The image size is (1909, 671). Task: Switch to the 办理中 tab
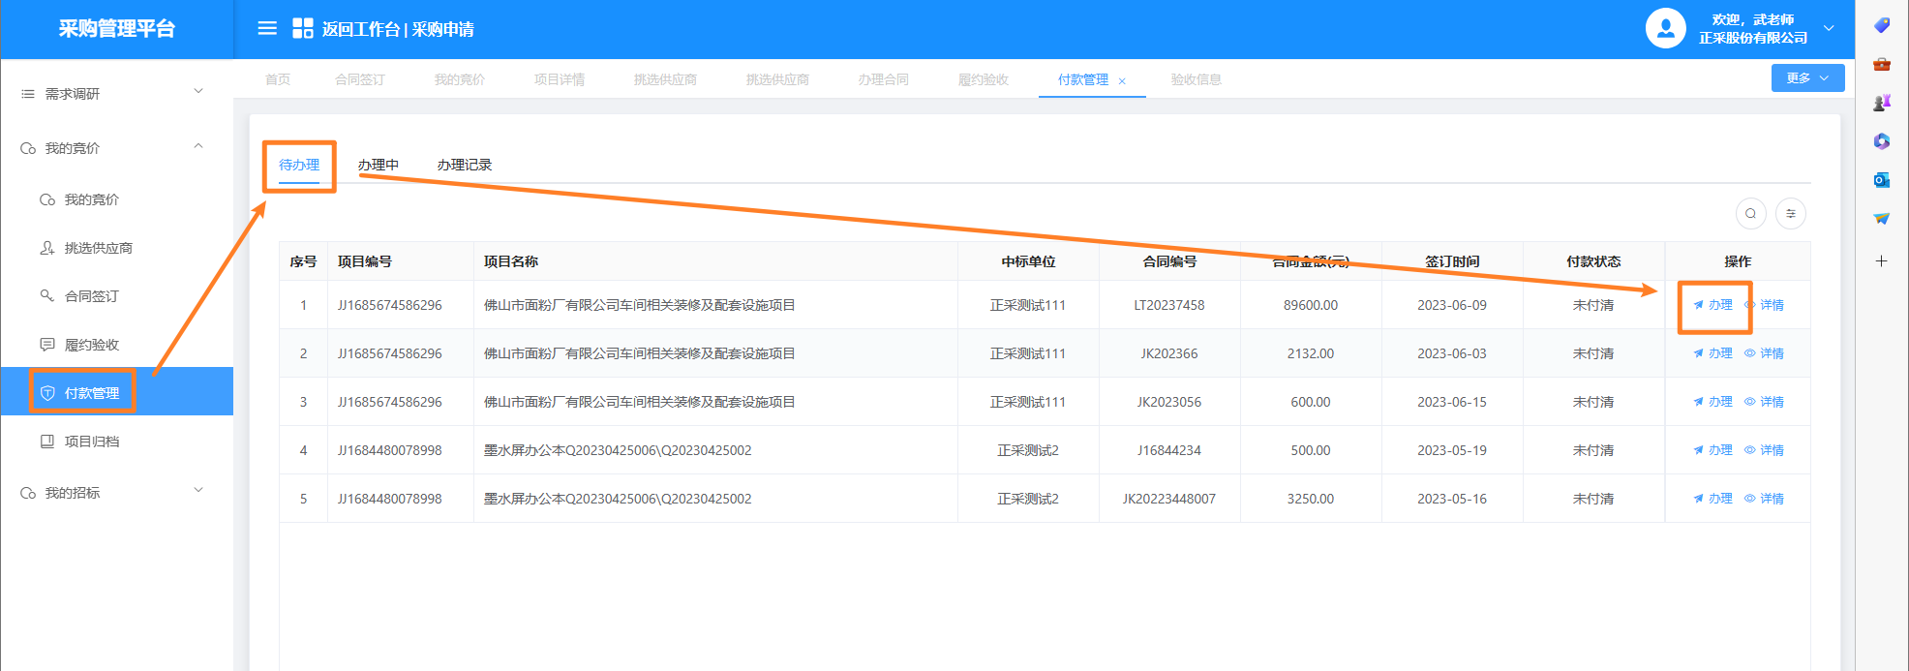click(x=378, y=165)
